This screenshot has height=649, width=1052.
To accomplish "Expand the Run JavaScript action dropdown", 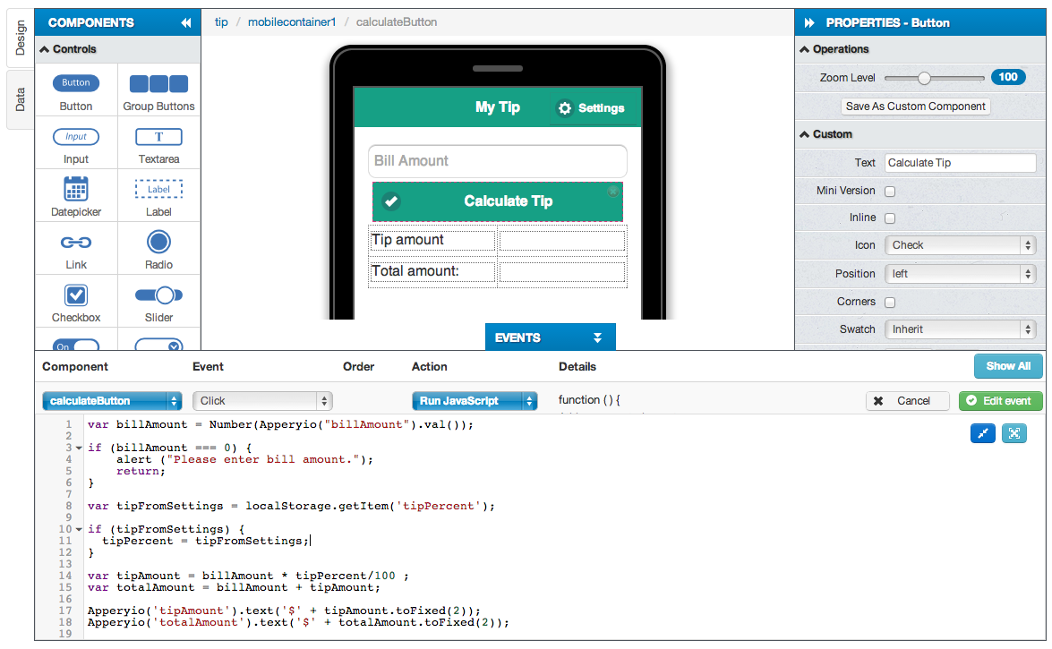I will coord(474,401).
